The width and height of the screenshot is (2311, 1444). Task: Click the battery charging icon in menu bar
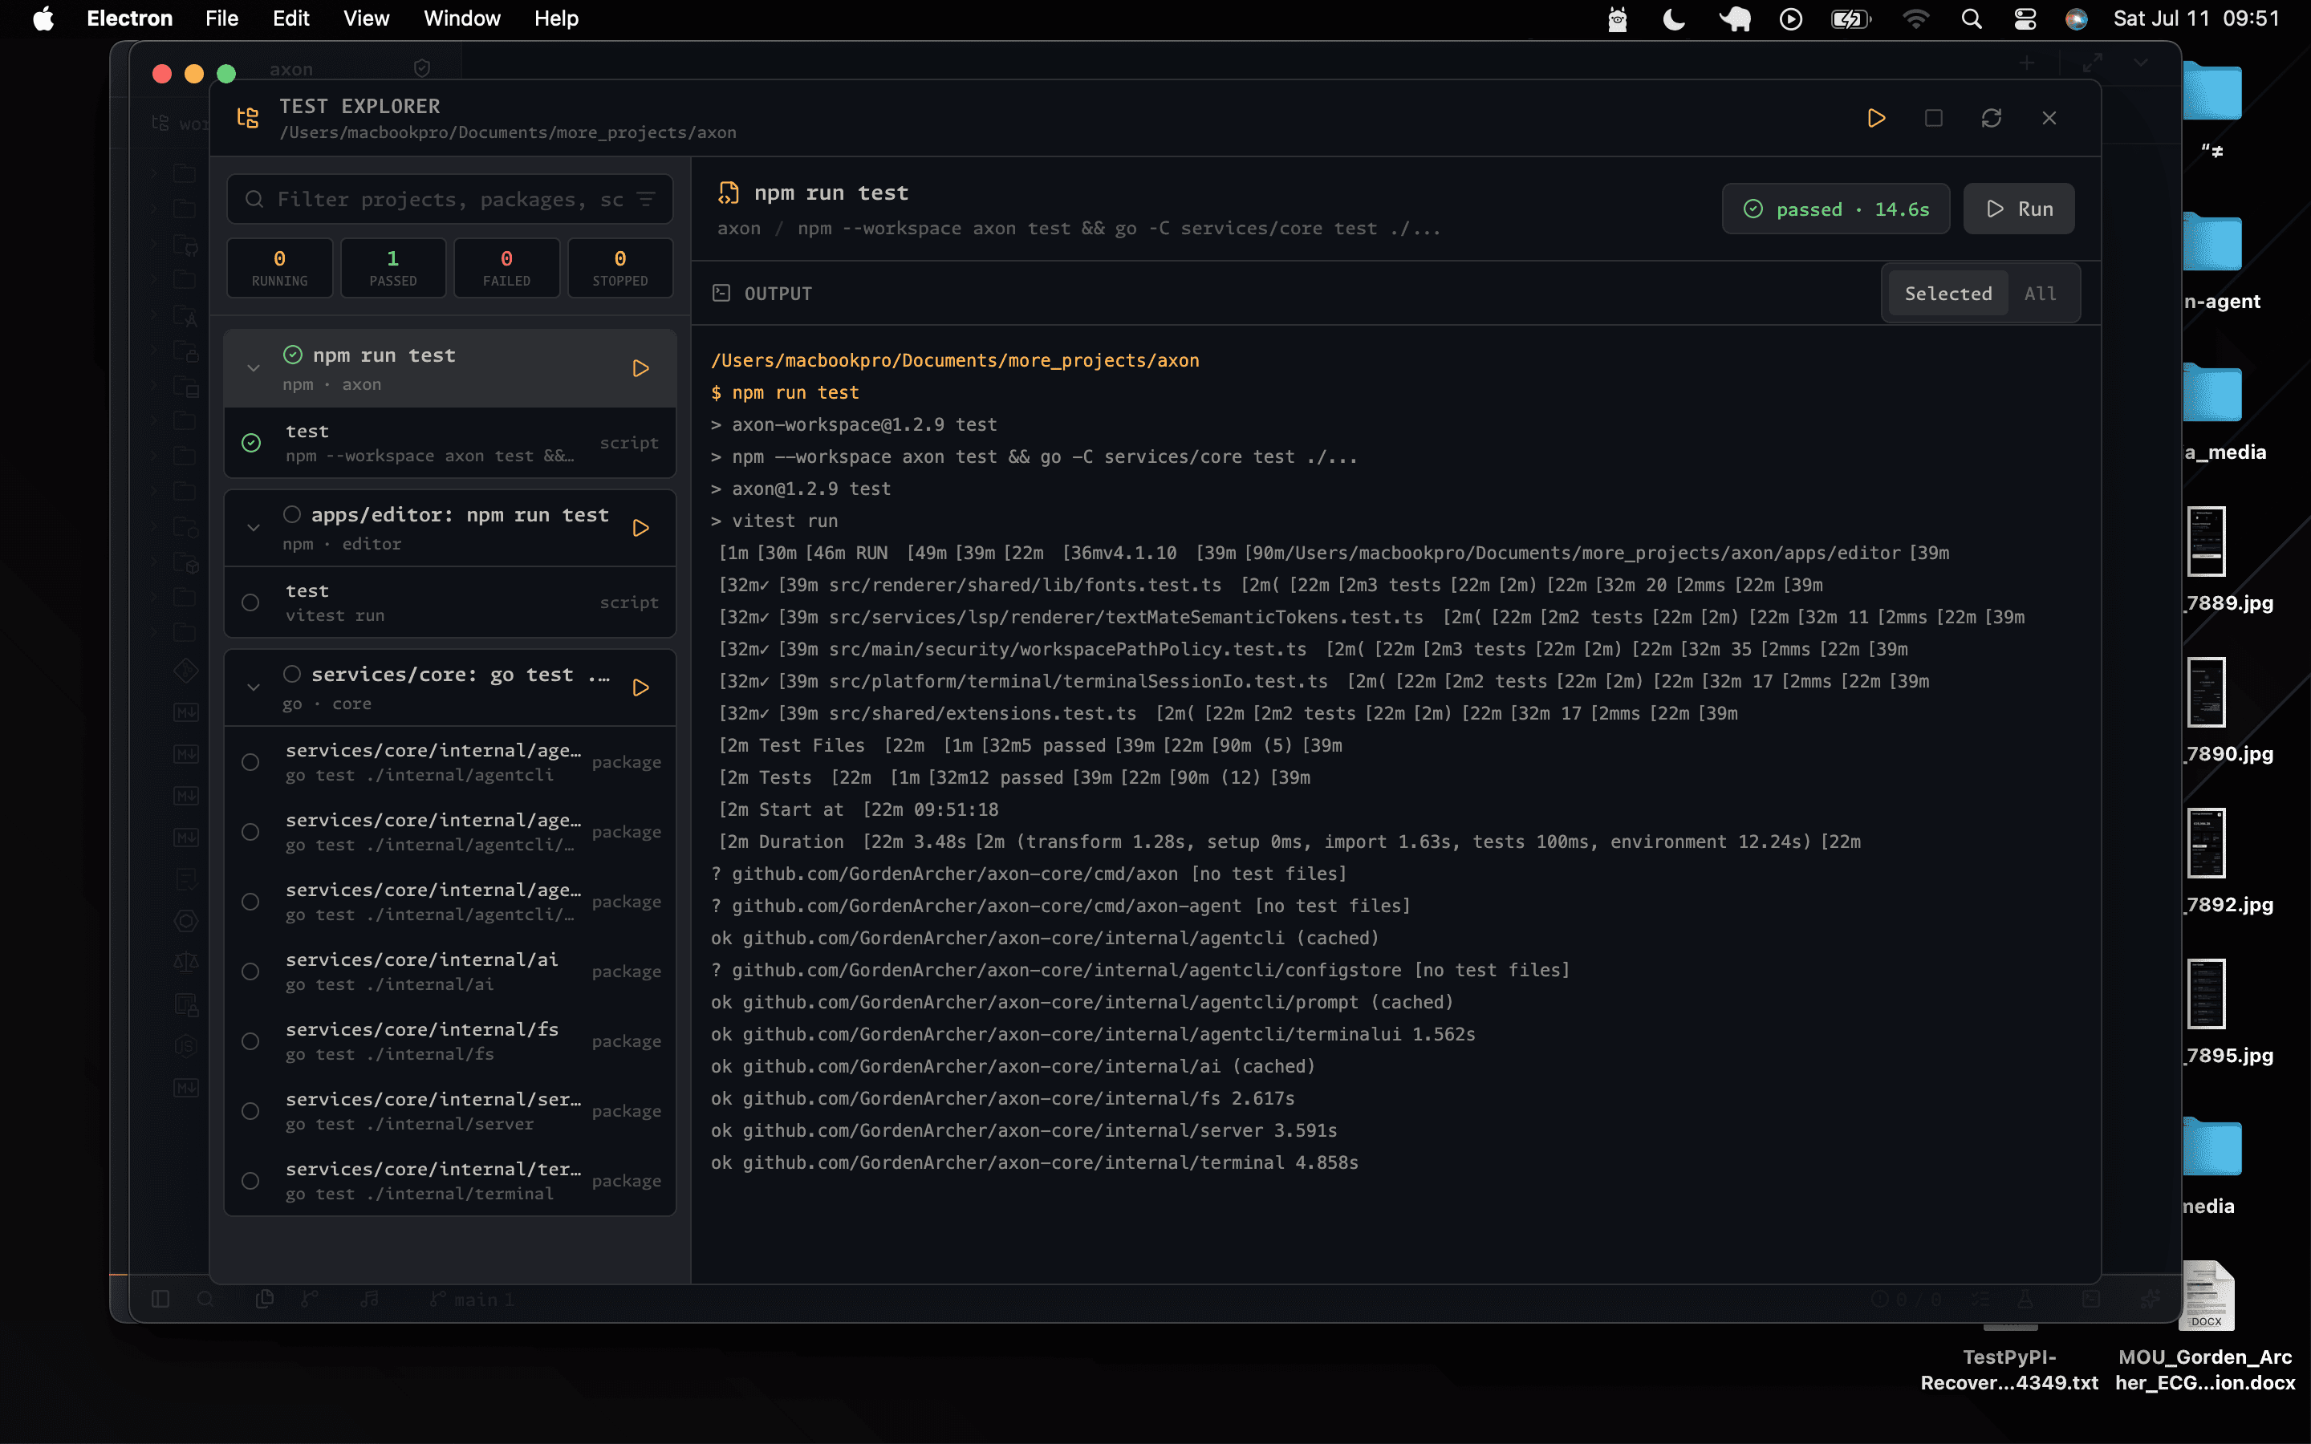click(1850, 19)
